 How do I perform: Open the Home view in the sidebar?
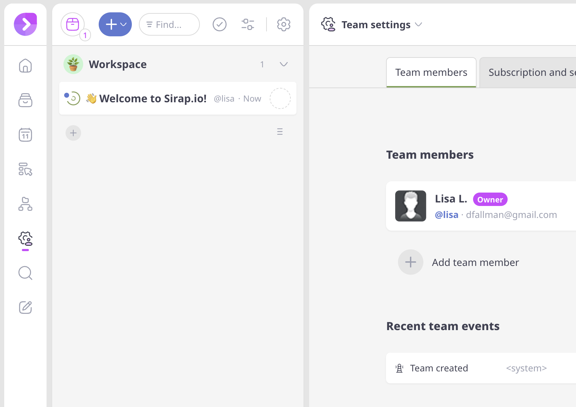(25, 66)
